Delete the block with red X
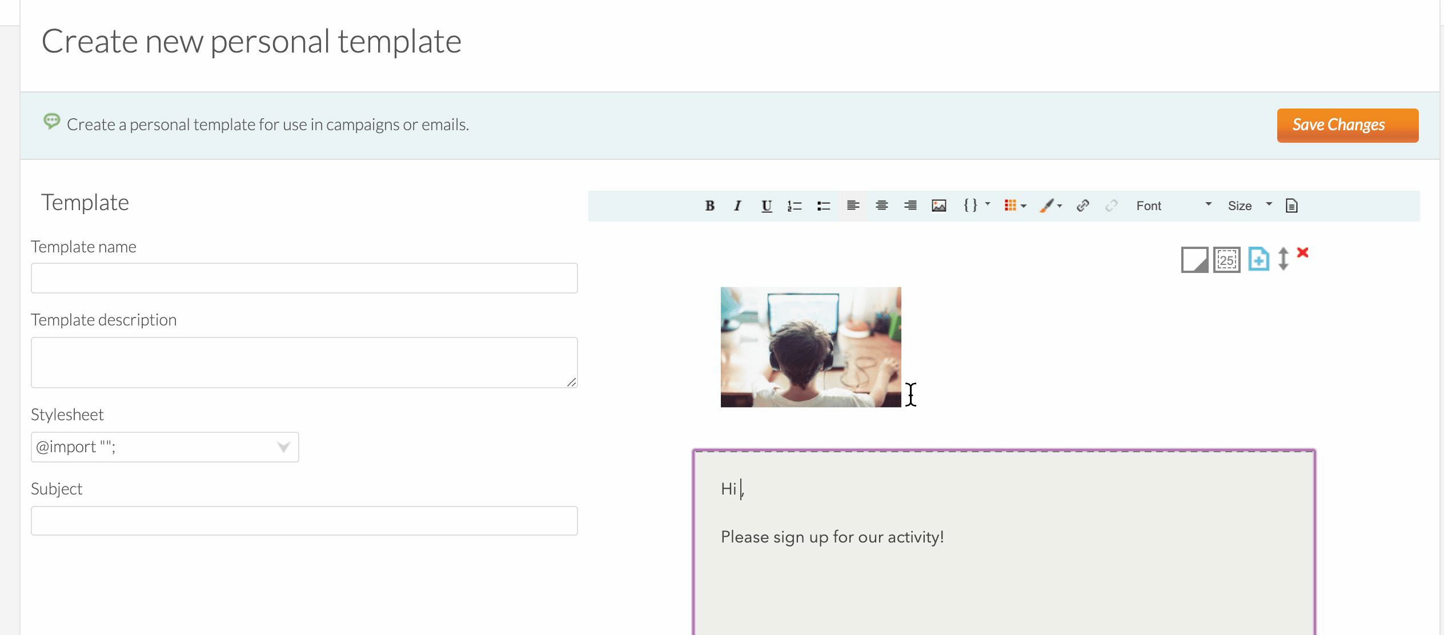Viewport: 1444px width, 635px height. click(x=1302, y=252)
